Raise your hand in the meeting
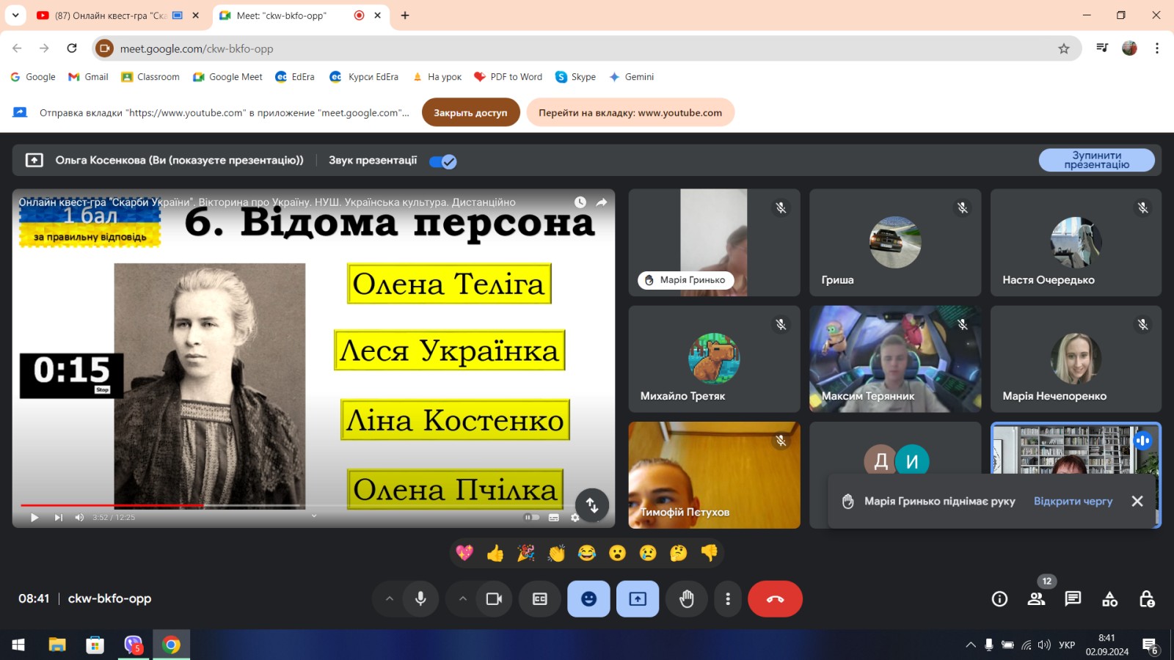The height and width of the screenshot is (660, 1174). (x=686, y=599)
